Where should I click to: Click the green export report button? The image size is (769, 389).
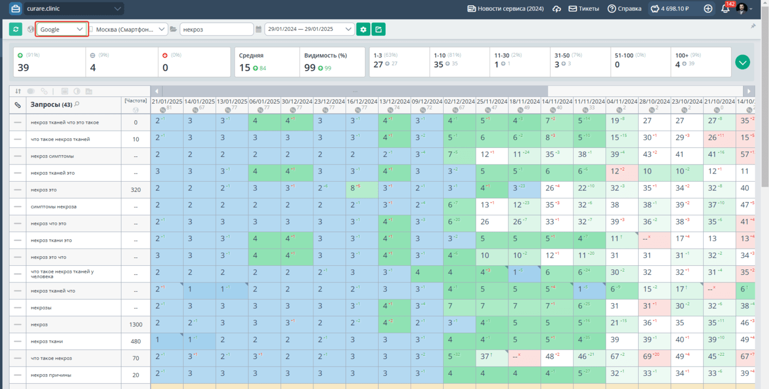pyautogui.click(x=379, y=29)
